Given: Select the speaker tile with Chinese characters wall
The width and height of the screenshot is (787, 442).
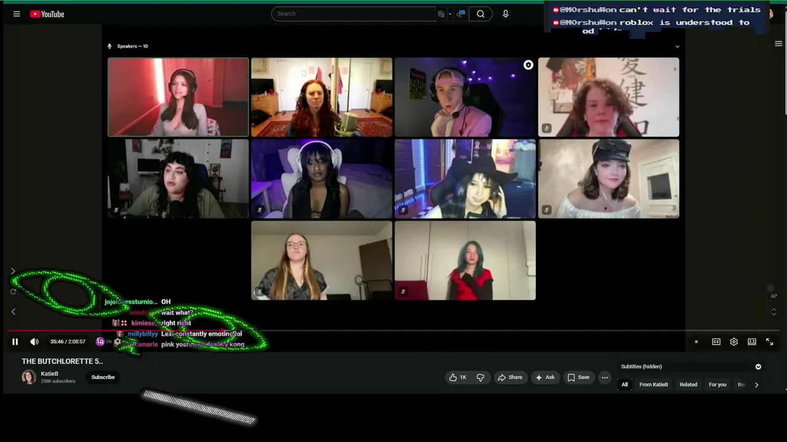Looking at the screenshot, I should 609,97.
